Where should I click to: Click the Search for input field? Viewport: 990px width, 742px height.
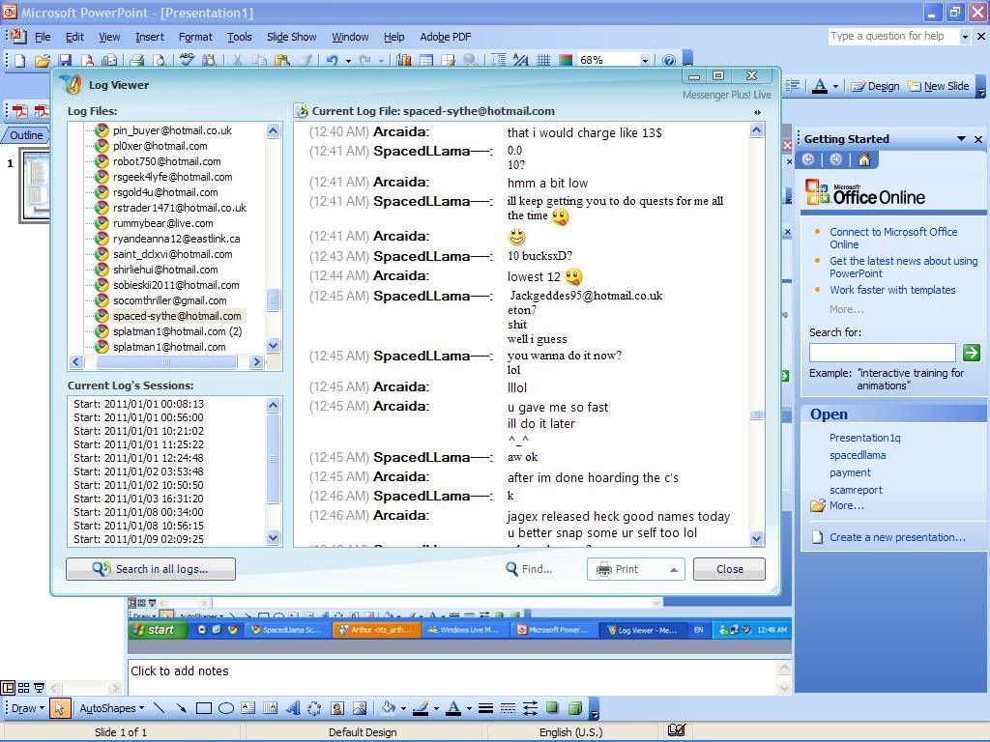click(x=882, y=352)
